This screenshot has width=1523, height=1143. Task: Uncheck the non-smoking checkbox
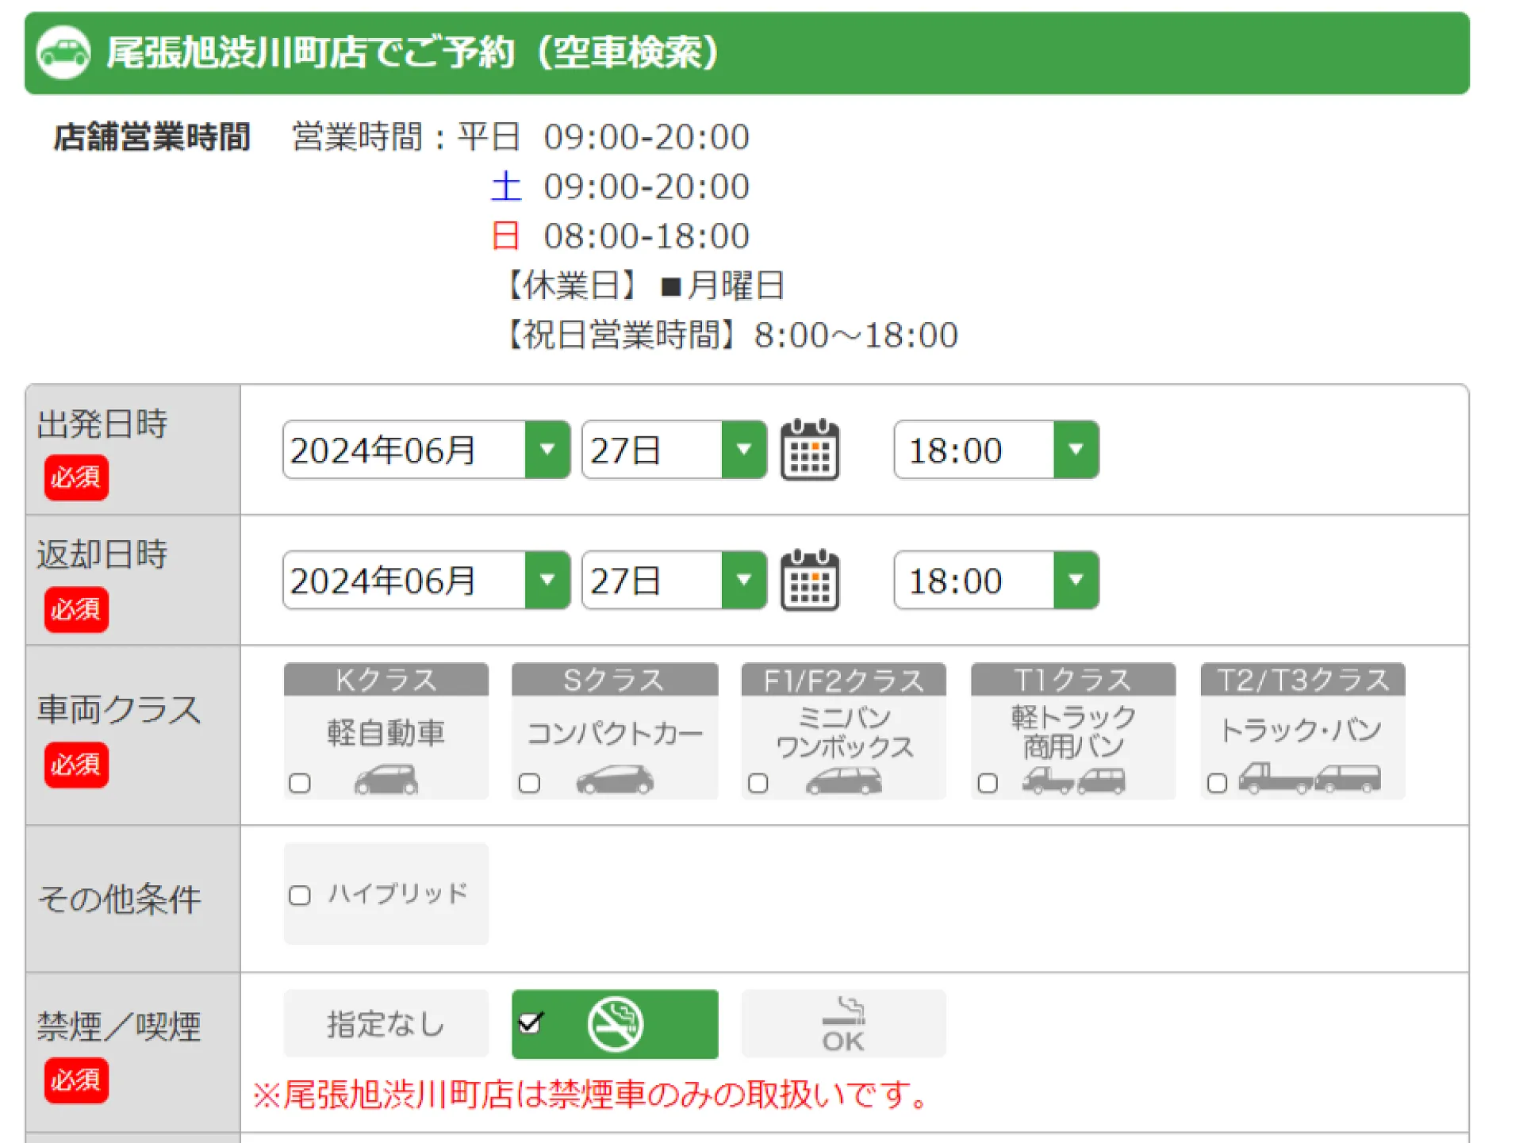point(530,1023)
